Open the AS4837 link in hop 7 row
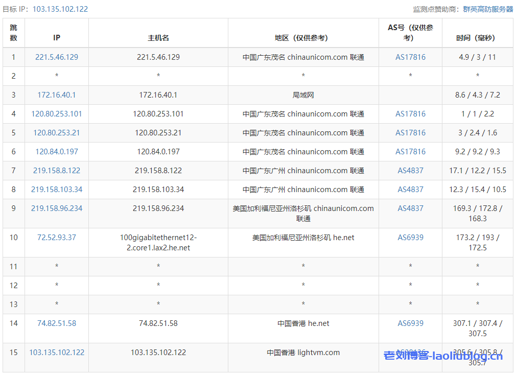516x375 pixels. pos(410,171)
